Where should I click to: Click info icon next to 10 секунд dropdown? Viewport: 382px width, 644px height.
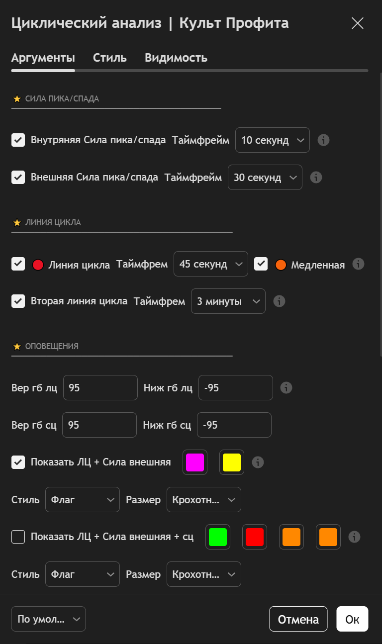(x=323, y=140)
